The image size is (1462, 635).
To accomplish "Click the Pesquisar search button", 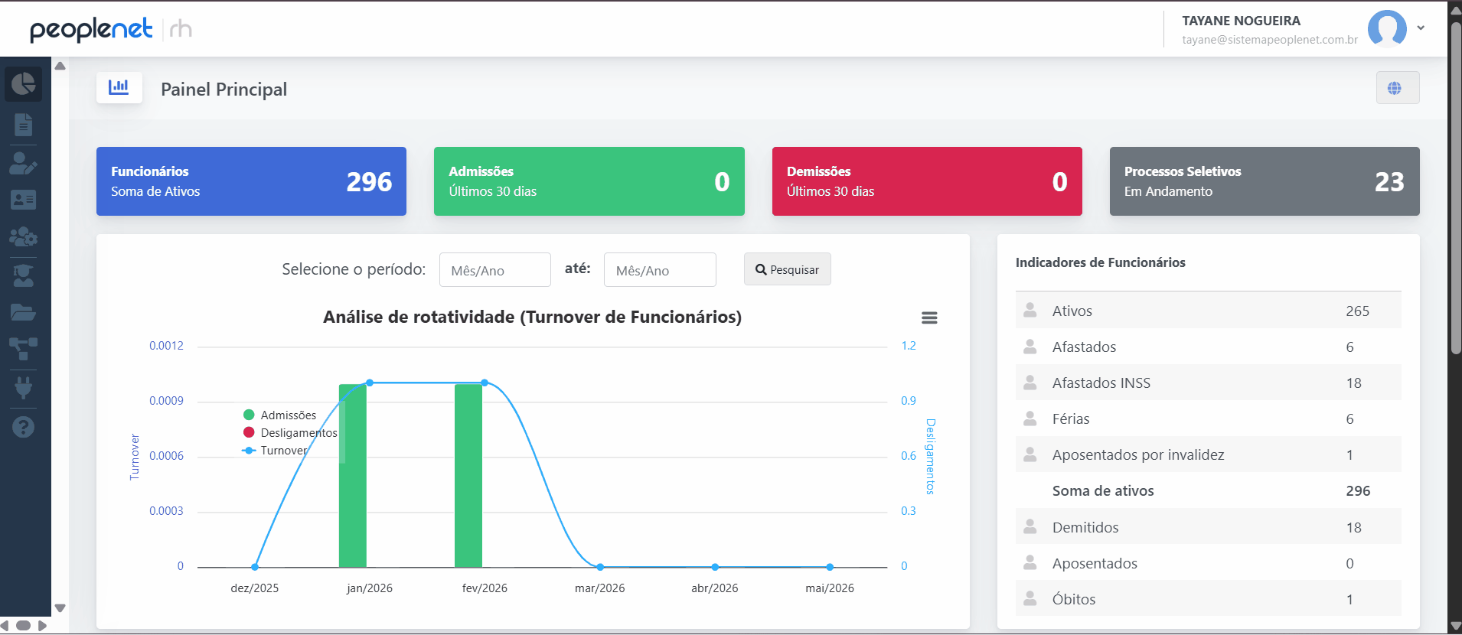I will [787, 269].
